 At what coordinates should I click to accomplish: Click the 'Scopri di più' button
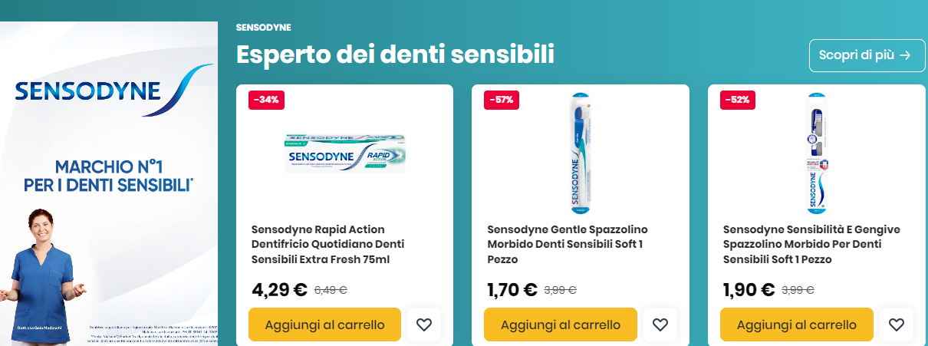pos(867,55)
